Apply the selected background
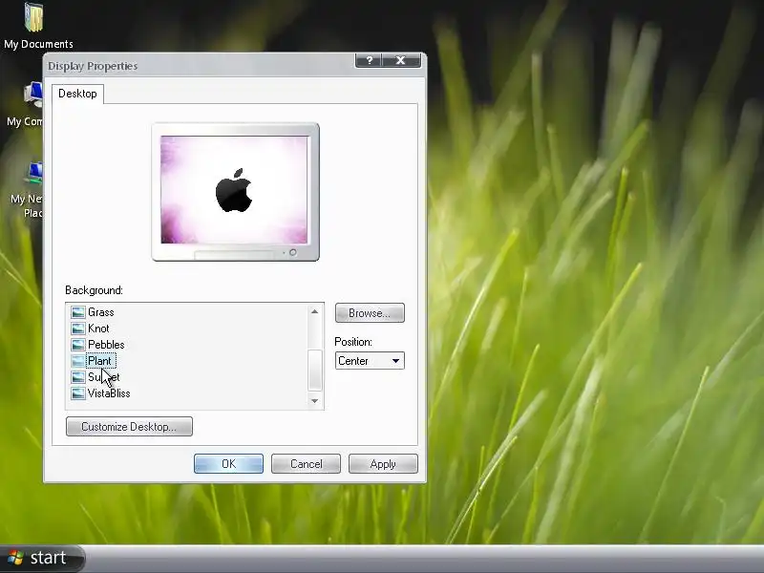Viewport: 764px width, 573px height. [x=383, y=464]
